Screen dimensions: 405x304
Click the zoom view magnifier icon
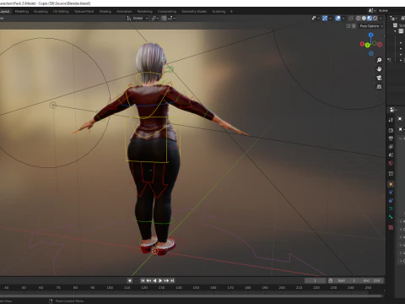pos(379,60)
